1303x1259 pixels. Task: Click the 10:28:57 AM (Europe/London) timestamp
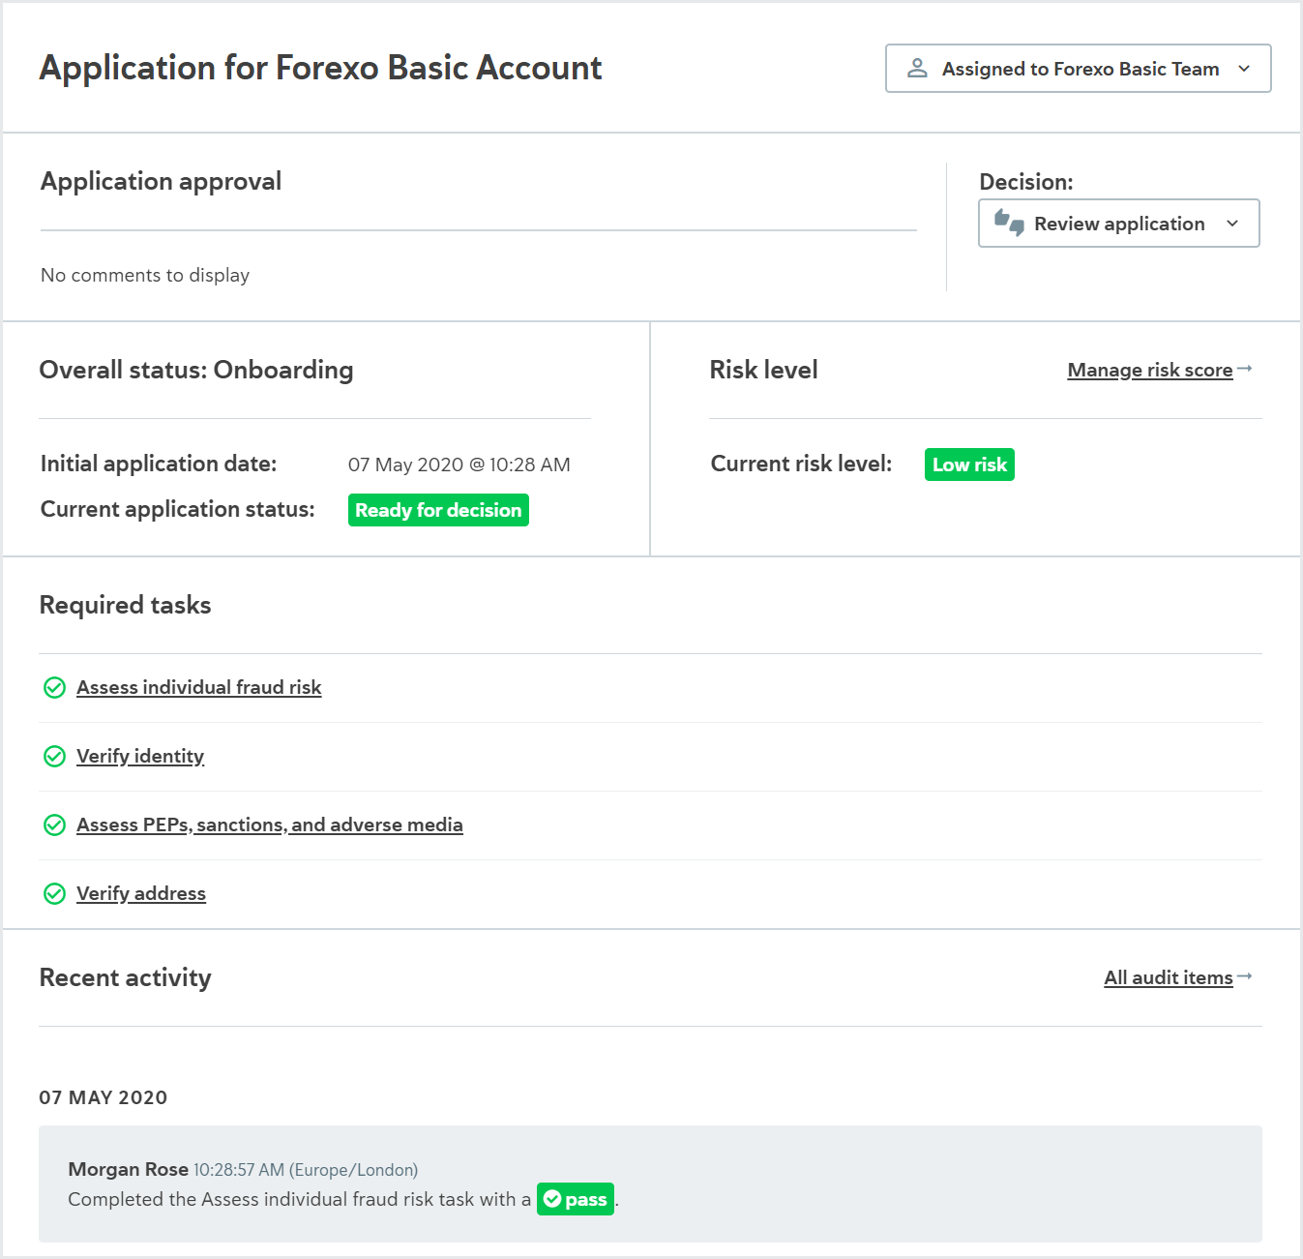tap(306, 1170)
